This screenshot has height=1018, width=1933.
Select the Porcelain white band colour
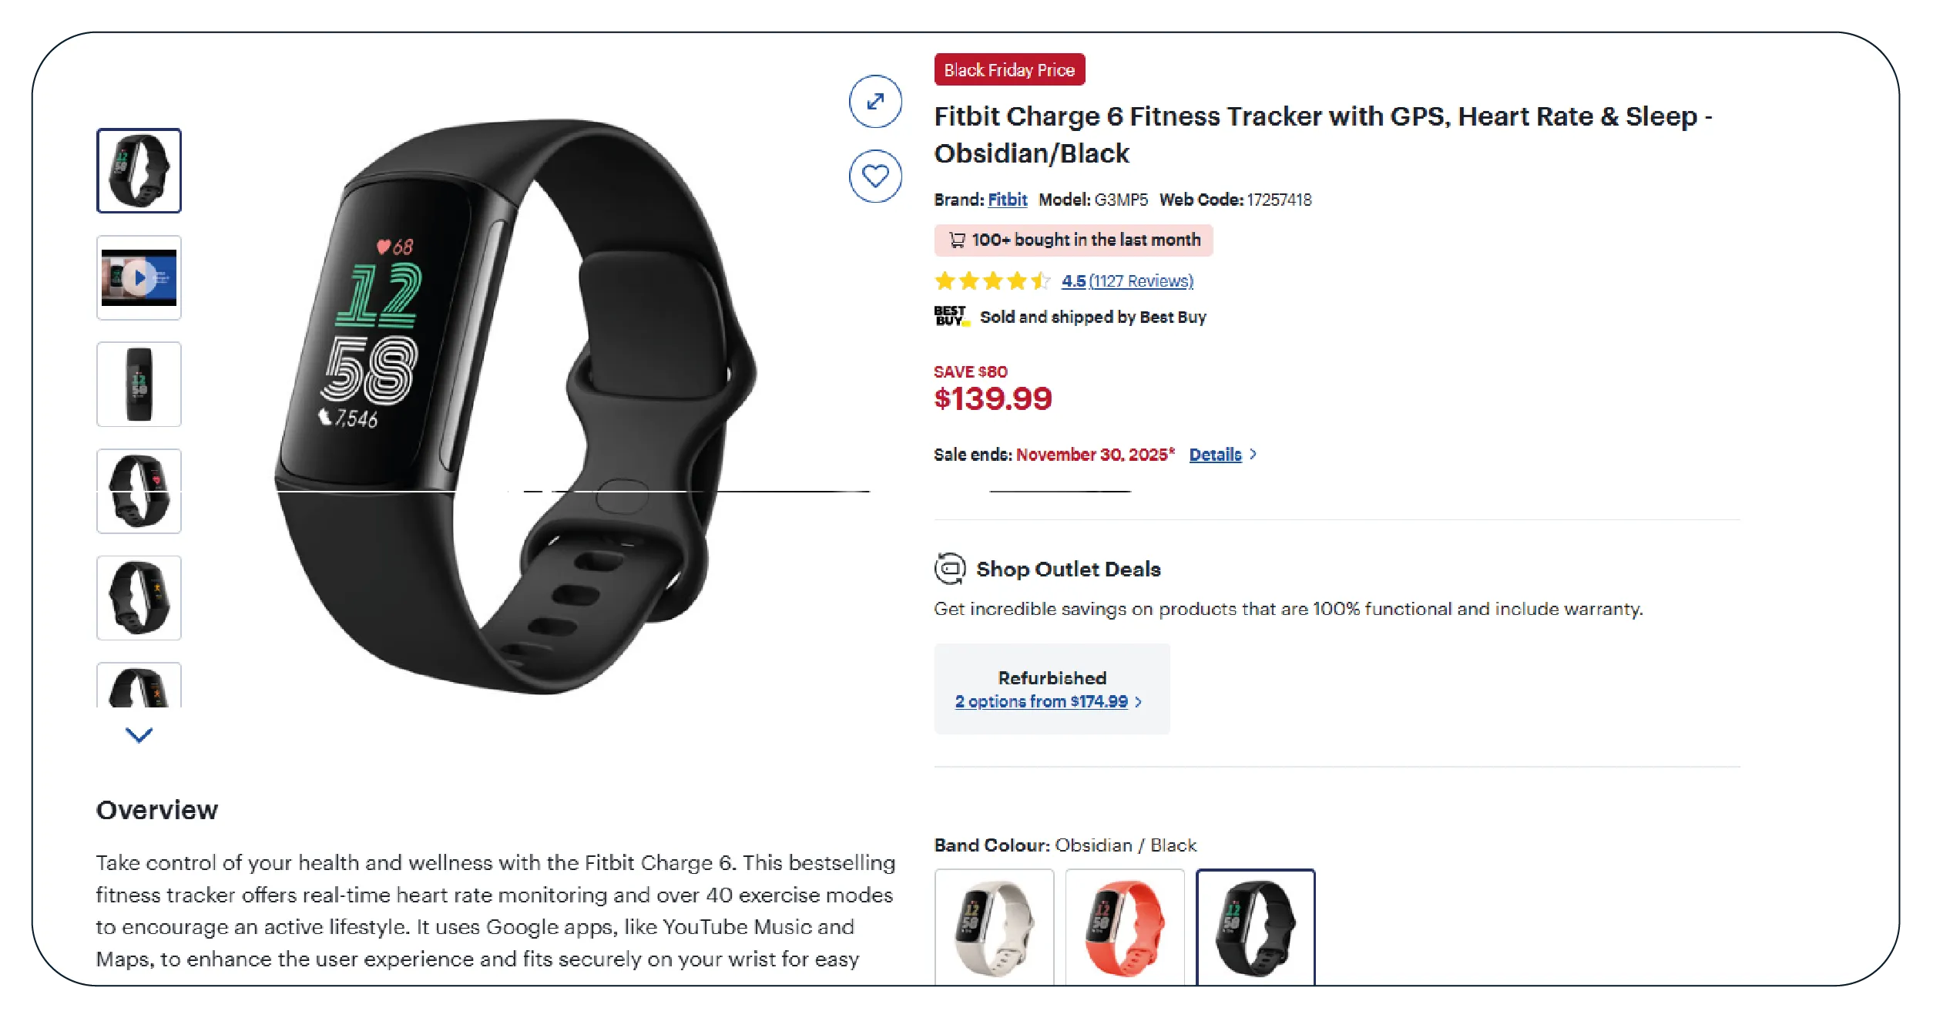click(994, 928)
